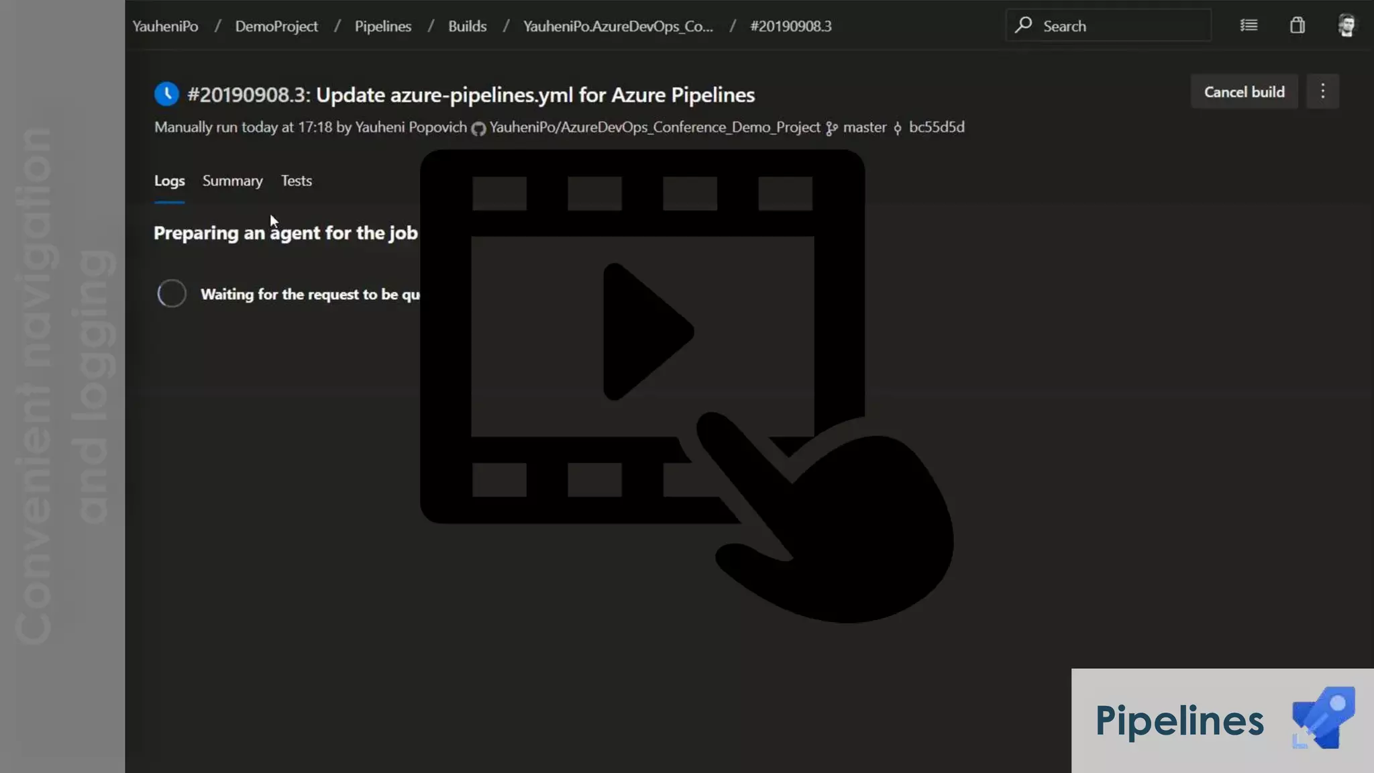Select the waiting request spinner icon
This screenshot has width=1374, height=773.
pyautogui.click(x=172, y=293)
